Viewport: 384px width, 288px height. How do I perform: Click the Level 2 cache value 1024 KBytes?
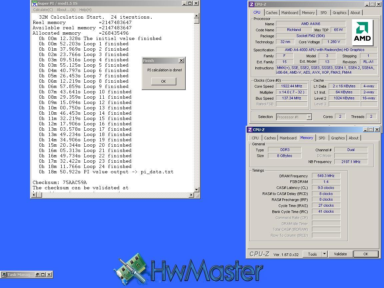click(344, 98)
